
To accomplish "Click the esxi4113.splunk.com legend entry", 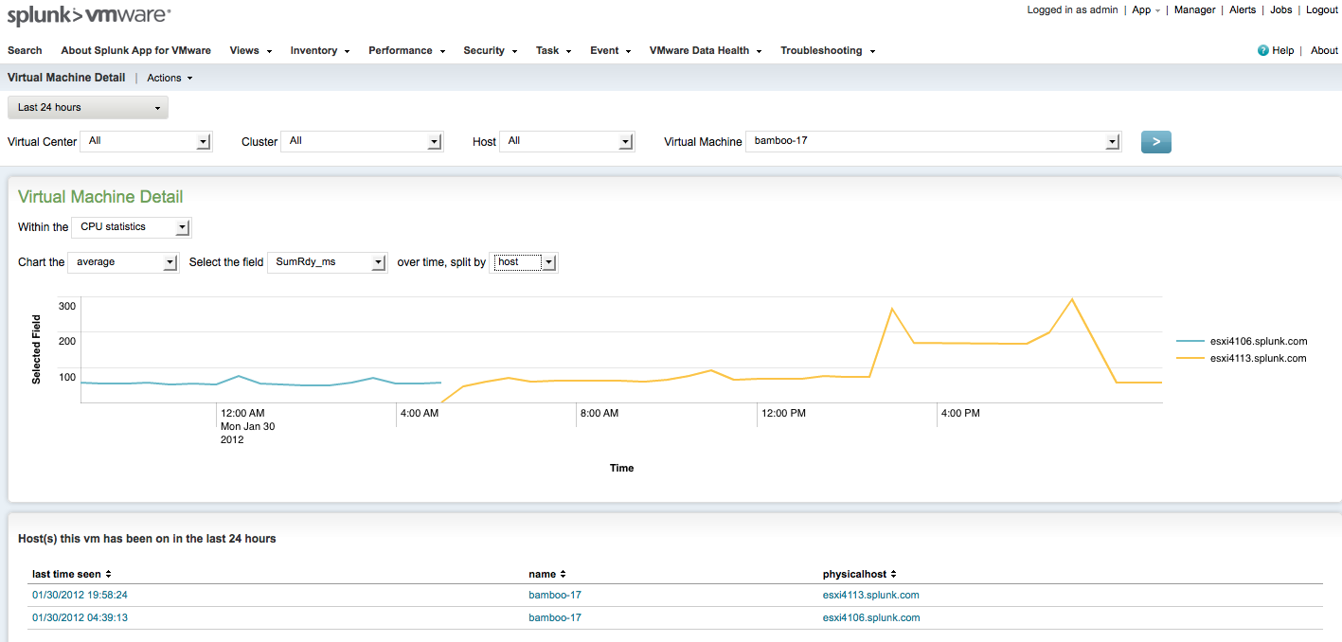I will pyautogui.click(x=1242, y=358).
